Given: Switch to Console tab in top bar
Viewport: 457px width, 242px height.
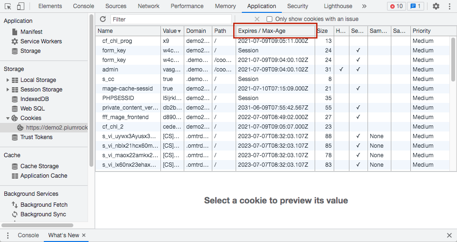Looking at the screenshot, I should (84, 6).
